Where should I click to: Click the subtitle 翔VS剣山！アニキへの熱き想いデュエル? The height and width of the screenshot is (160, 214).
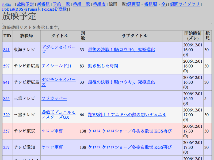click(127, 115)
